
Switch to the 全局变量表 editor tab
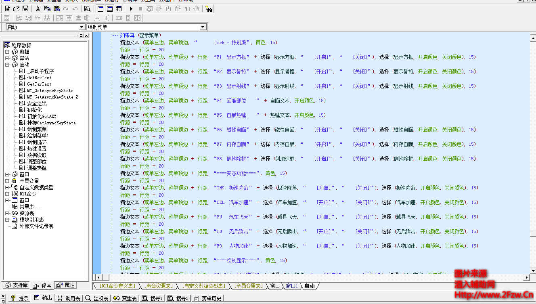click(248, 286)
